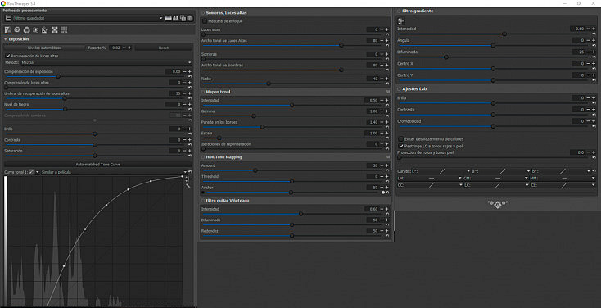Click the Contraste slider handle in Exposición
601x308 pixels.
coord(95,145)
